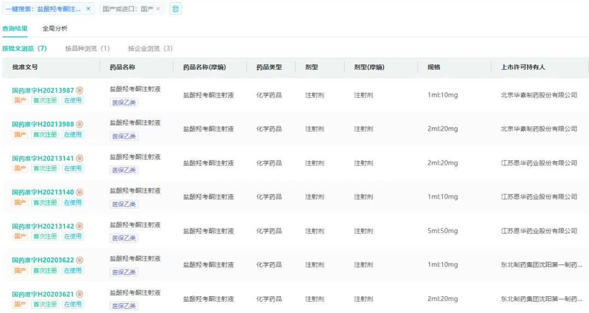This screenshot has height=313, width=589.
Task: Remove the 一键搜索 filter chip with its X
Action: coord(88,9)
